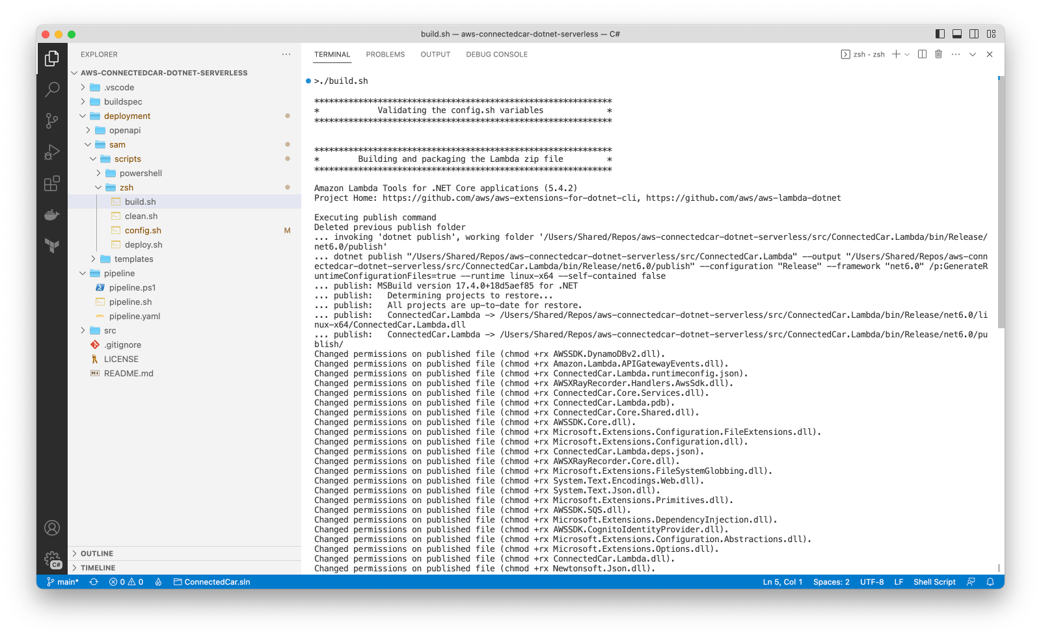Open build.sh file
The width and height of the screenshot is (1041, 637).
184,201
